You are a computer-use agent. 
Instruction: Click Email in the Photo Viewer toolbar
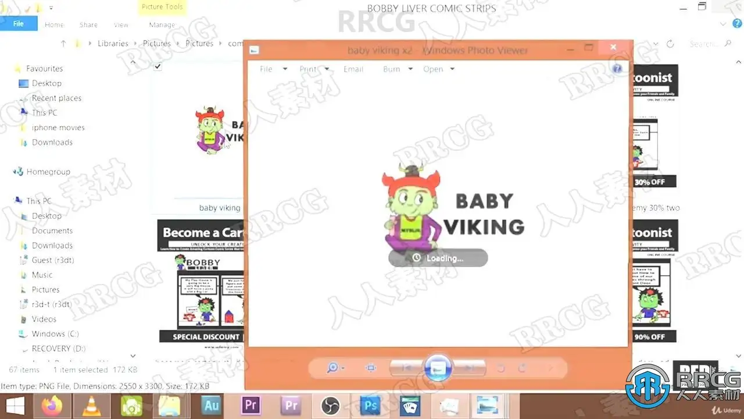pyautogui.click(x=353, y=69)
